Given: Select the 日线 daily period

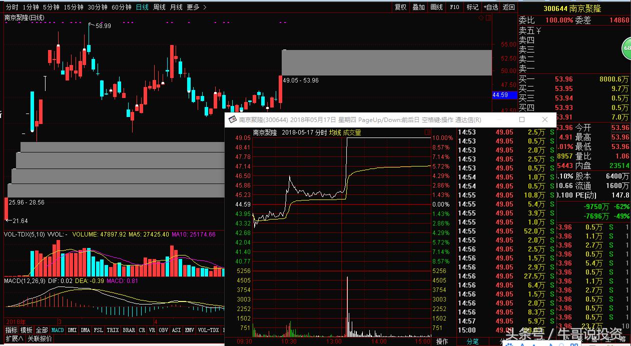Looking at the screenshot, I should [x=143, y=7].
